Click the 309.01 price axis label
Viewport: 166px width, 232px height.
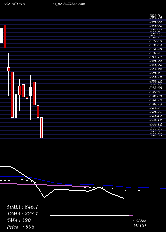point(155,131)
